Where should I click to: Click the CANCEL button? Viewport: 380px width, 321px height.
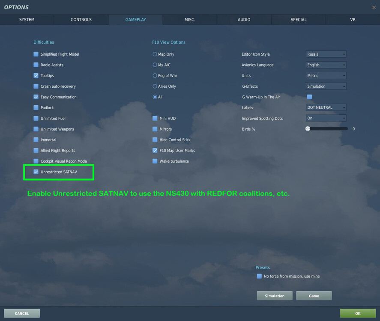(x=22, y=313)
